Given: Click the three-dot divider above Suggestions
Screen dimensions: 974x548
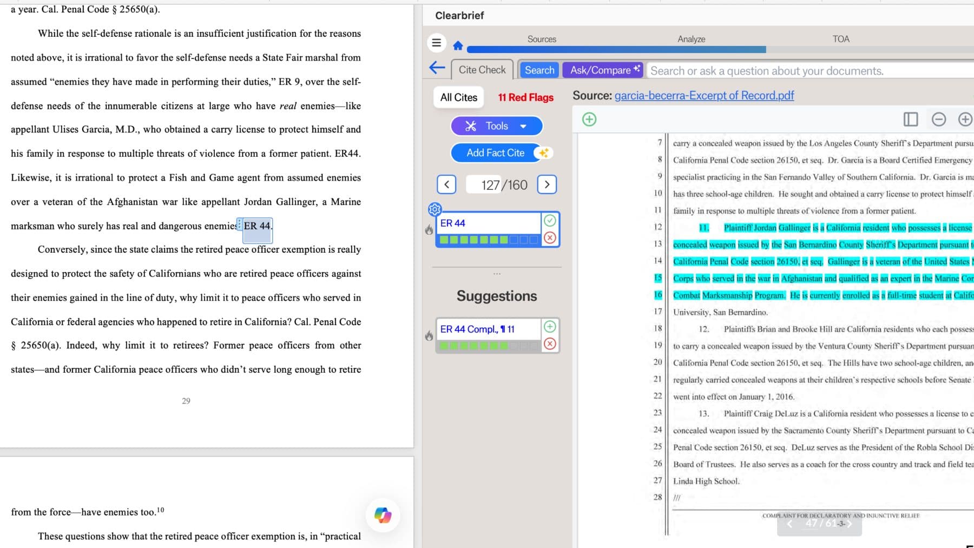Looking at the screenshot, I should (497, 274).
